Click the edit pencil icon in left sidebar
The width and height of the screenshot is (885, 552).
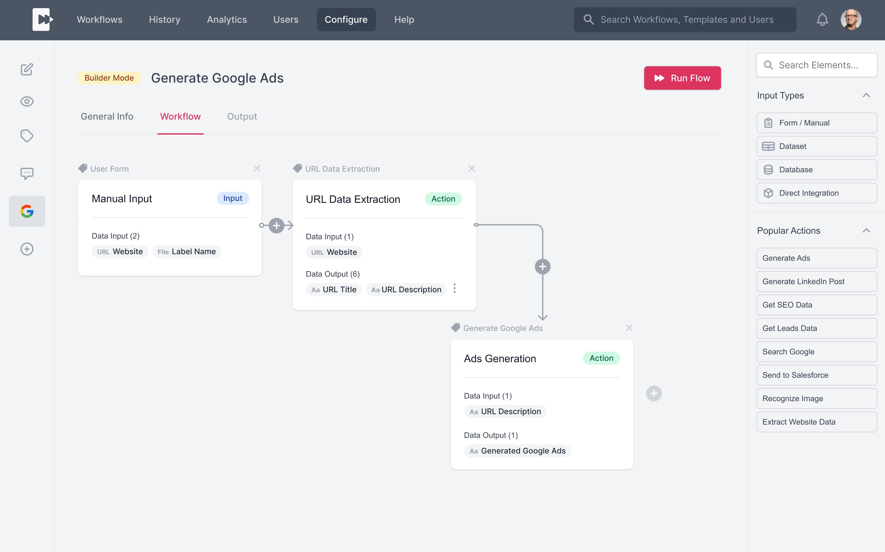(x=27, y=69)
